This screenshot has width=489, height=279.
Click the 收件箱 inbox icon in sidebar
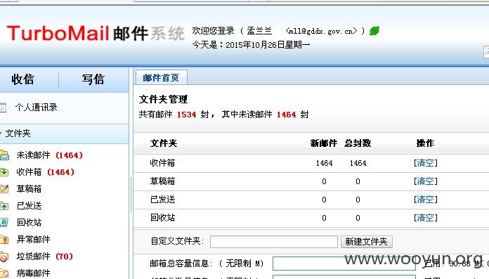(x=4, y=172)
